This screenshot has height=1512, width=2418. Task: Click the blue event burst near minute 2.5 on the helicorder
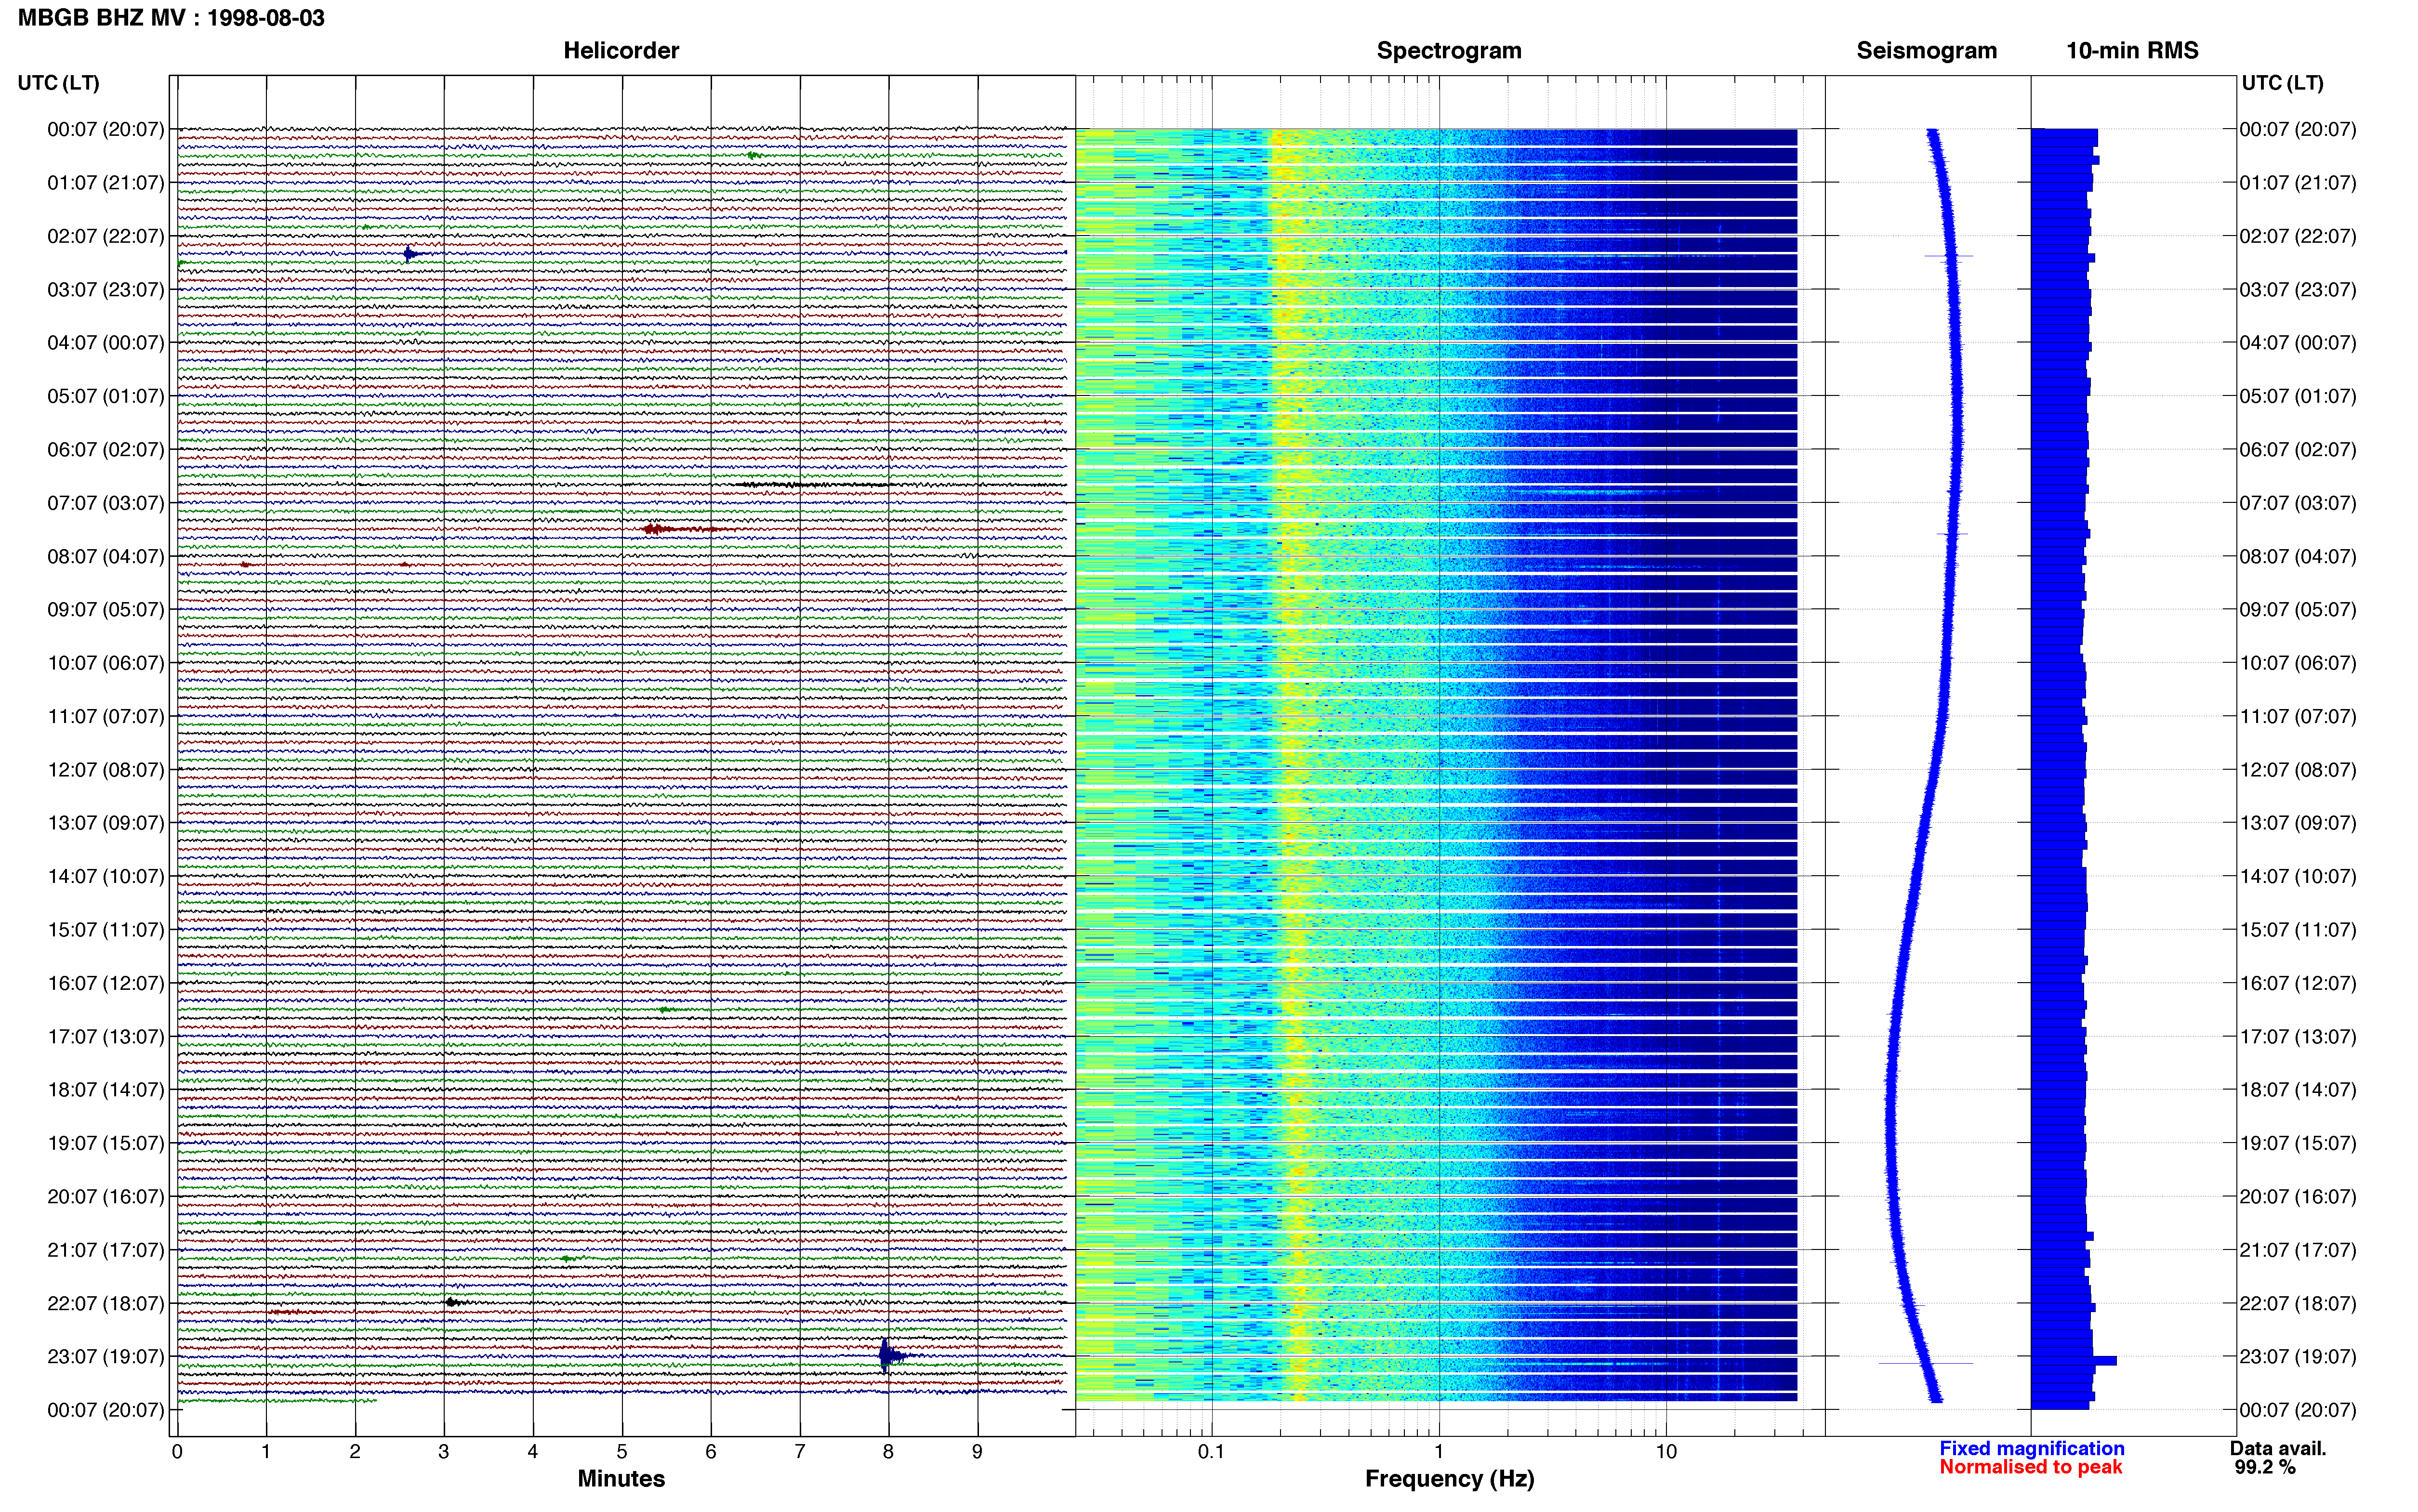coord(410,254)
